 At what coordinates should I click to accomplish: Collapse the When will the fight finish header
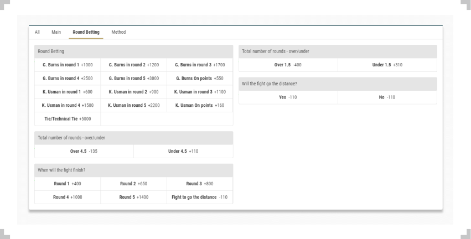tap(134, 170)
